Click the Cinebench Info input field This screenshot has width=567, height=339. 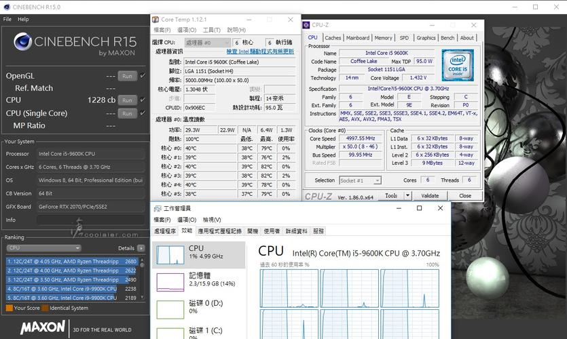(90, 220)
